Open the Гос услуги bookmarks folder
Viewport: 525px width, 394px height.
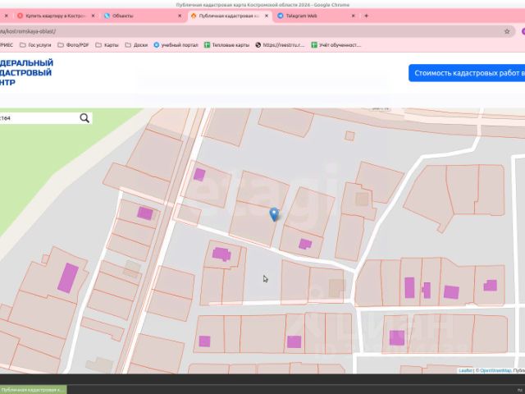pos(35,45)
